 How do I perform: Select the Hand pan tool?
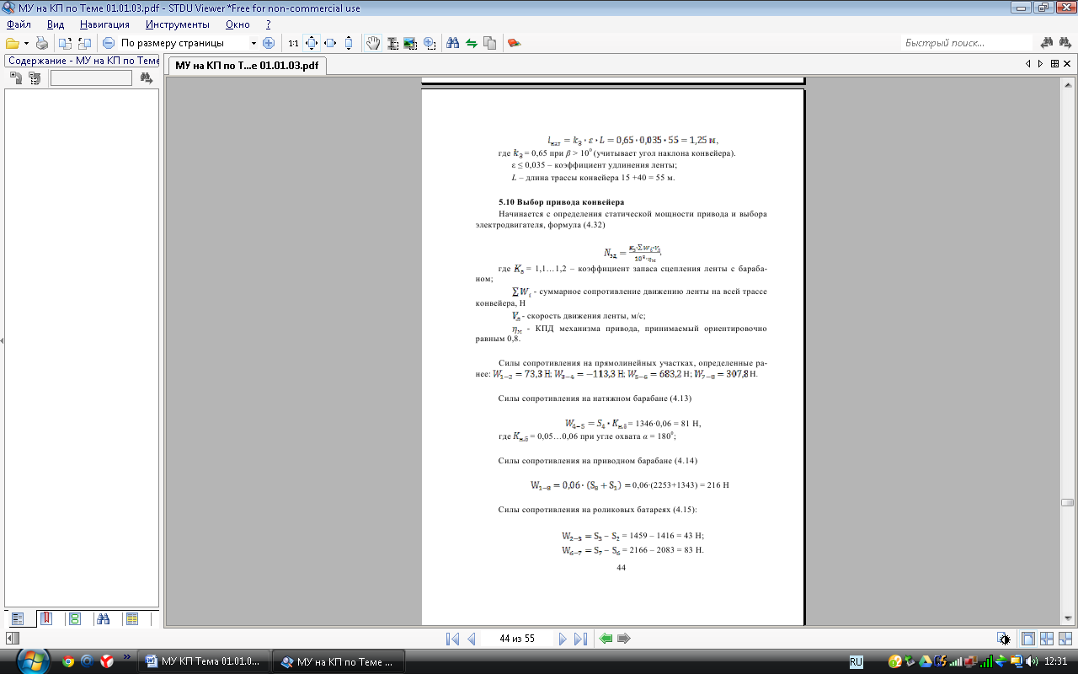point(373,43)
